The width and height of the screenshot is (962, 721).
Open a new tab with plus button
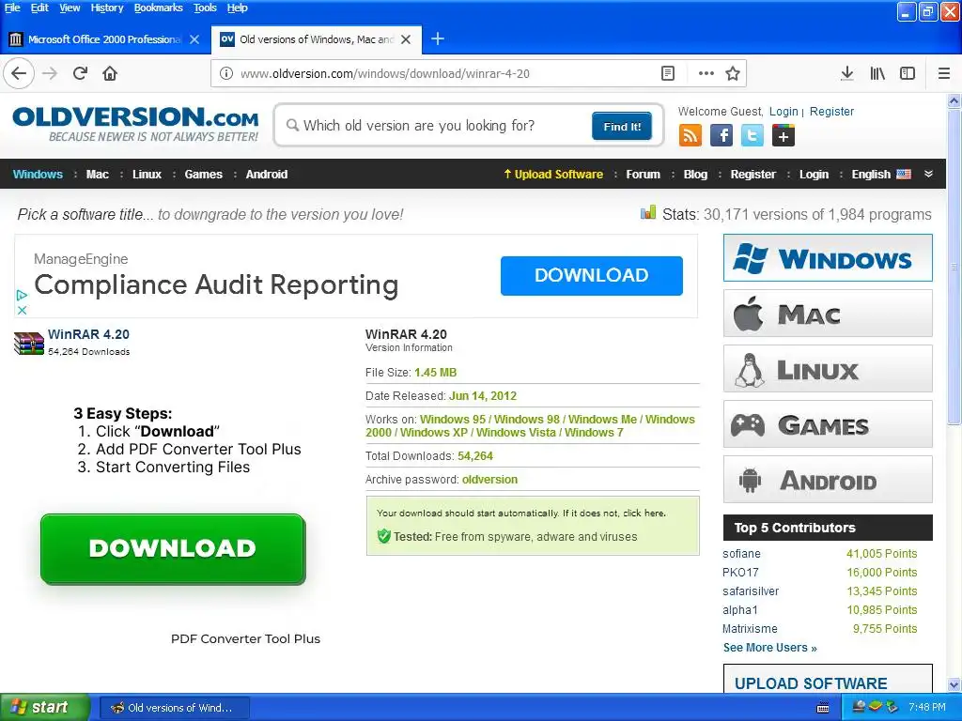point(438,39)
